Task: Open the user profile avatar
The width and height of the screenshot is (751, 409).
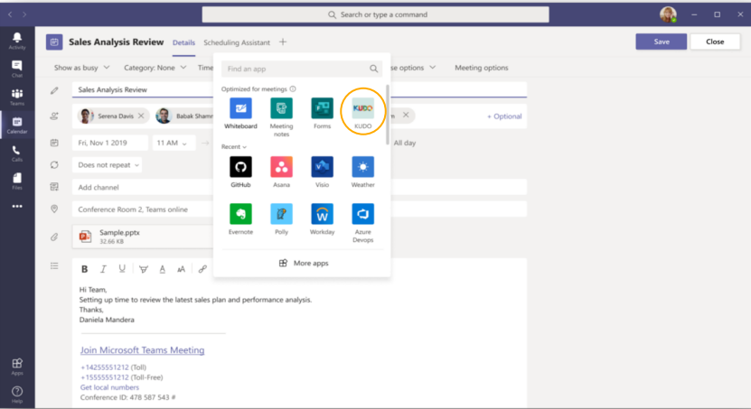Action: (668, 14)
